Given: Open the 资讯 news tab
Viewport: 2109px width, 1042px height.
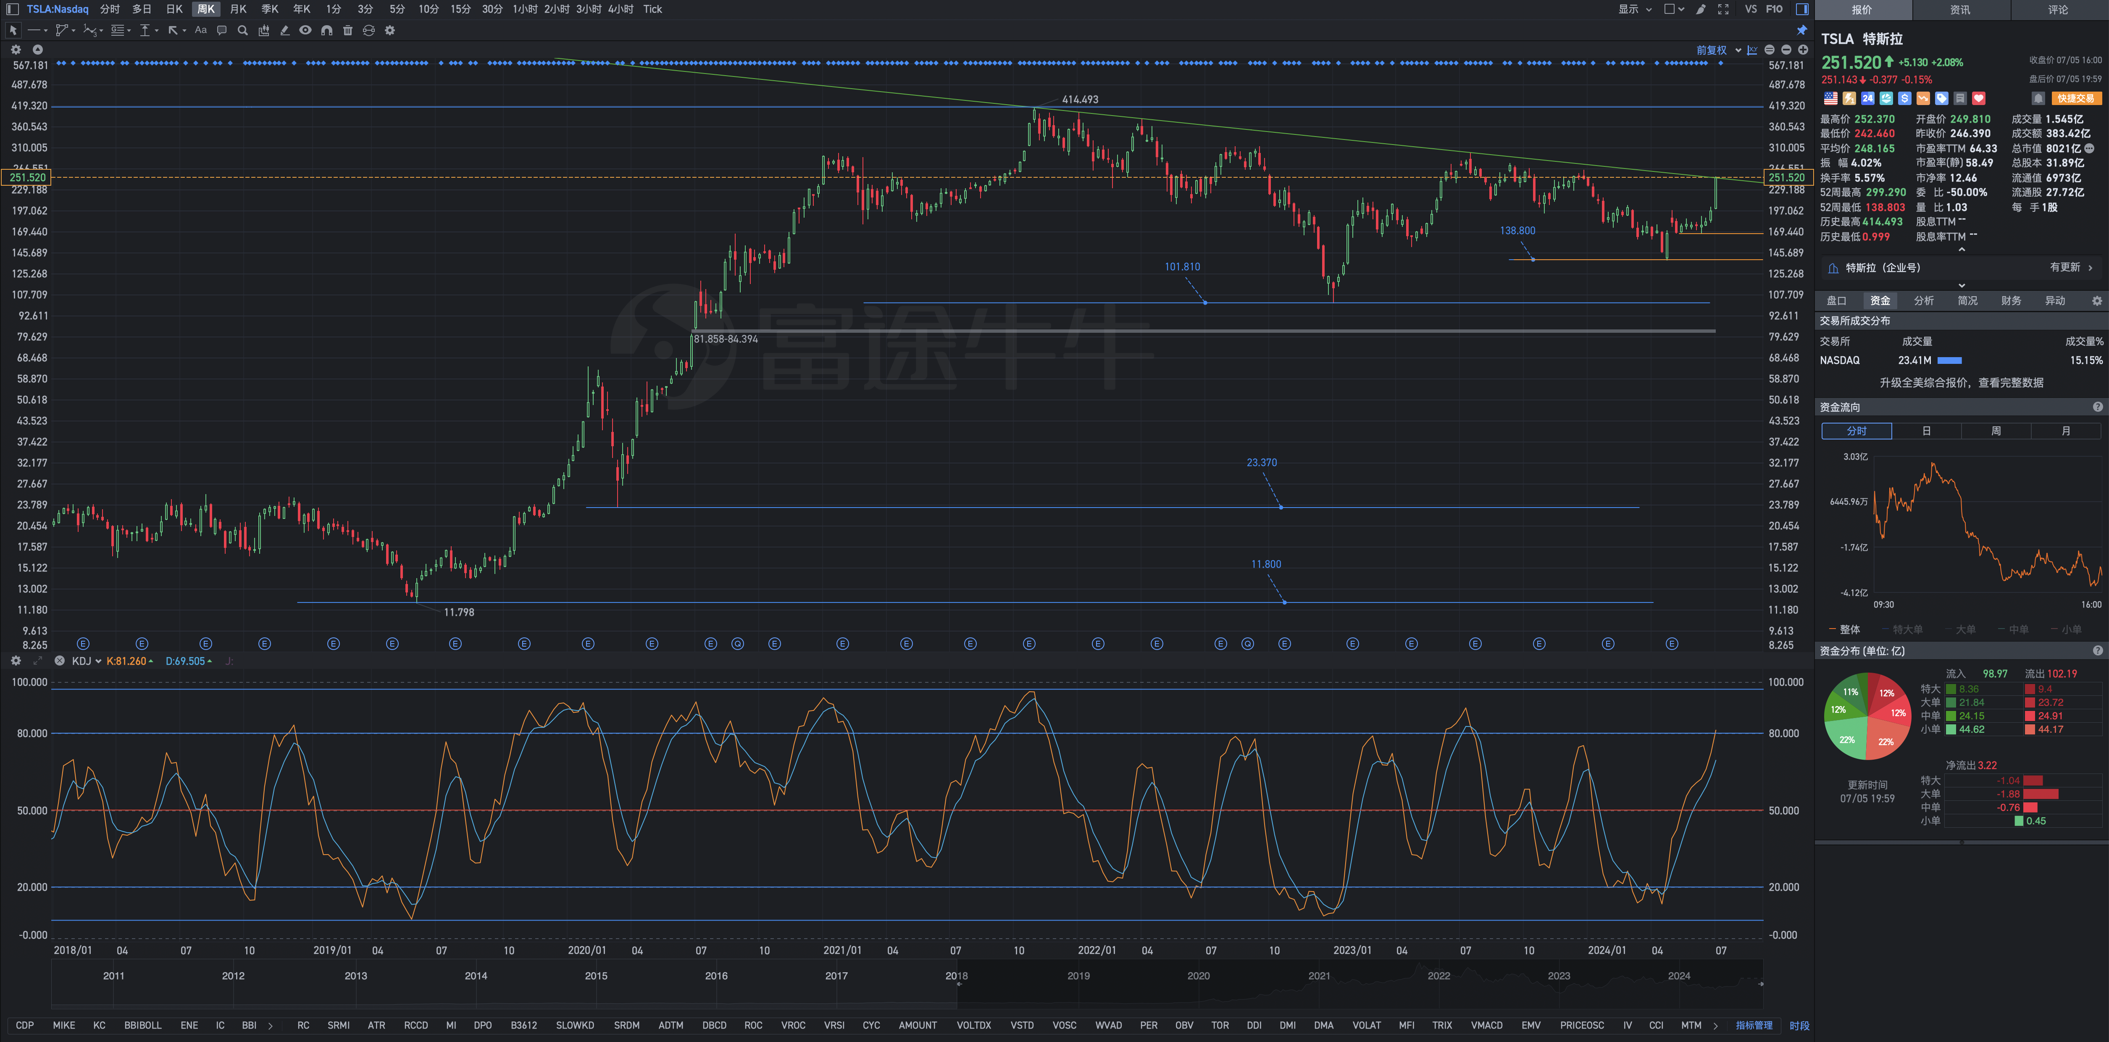Looking at the screenshot, I should (1960, 10).
